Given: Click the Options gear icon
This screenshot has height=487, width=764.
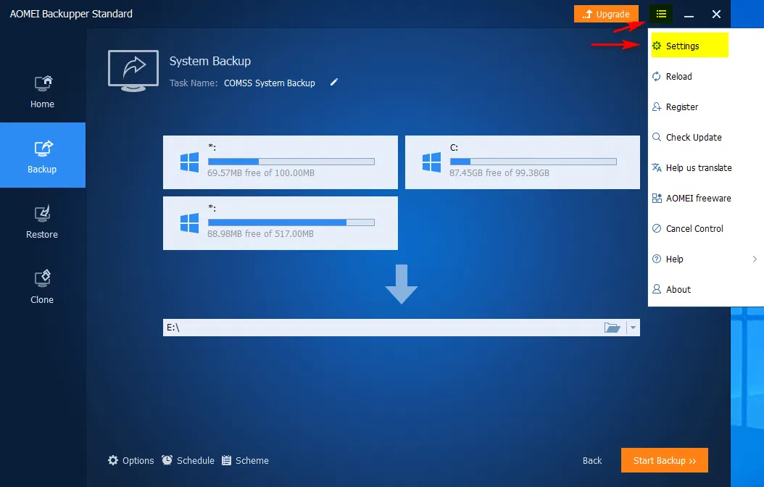Looking at the screenshot, I should pos(113,460).
